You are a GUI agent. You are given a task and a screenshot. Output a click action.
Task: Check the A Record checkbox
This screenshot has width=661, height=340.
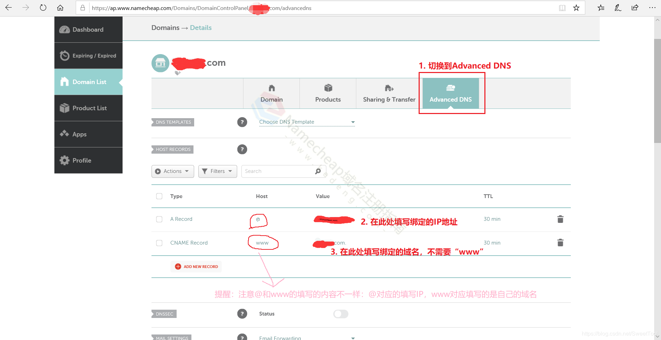pyautogui.click(x=159, y=219)
